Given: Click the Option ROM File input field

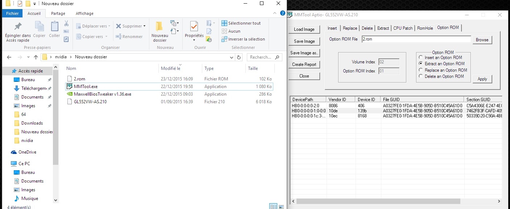Looking at the screenshot, I should [x=416, y=39].
